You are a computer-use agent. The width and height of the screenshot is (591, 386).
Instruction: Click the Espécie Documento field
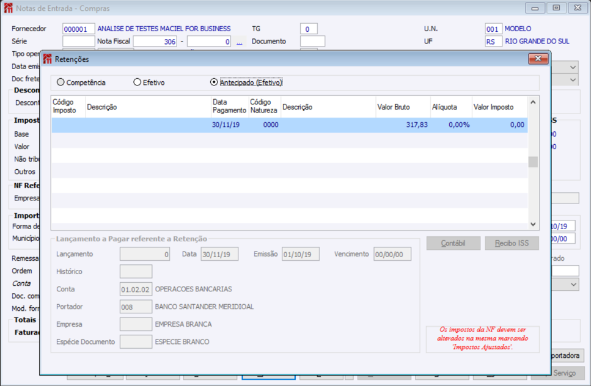coord(136,341)
